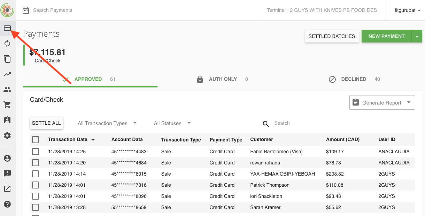Open the settings gear icon
The width and height of the screenshot is (425, 216).
pos(7,136)
